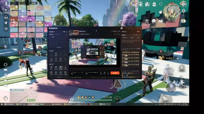Click the magnifier search icon at game top
Image resolution: width=204 pixels, height=114 pixels.
point(133,4)
